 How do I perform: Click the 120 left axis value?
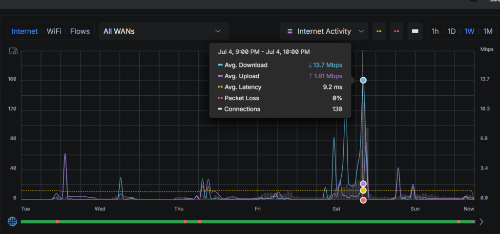coord(12,109)
